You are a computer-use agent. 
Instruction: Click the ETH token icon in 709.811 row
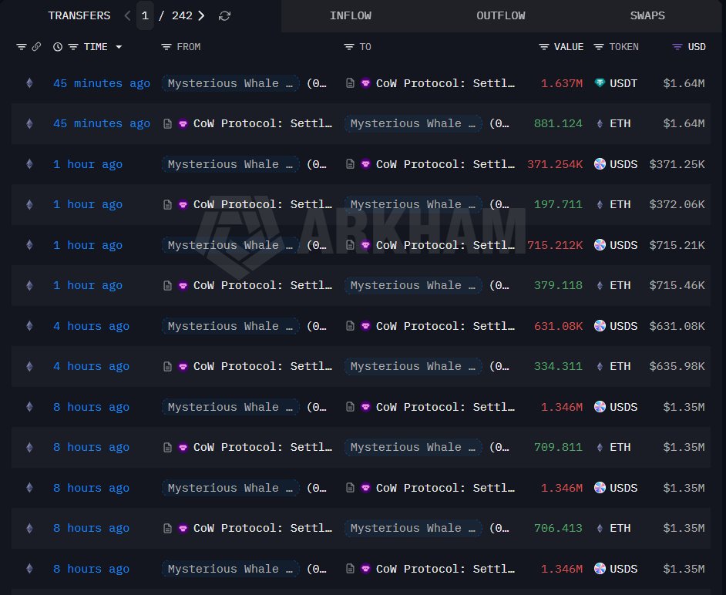[x=600, y=447]
